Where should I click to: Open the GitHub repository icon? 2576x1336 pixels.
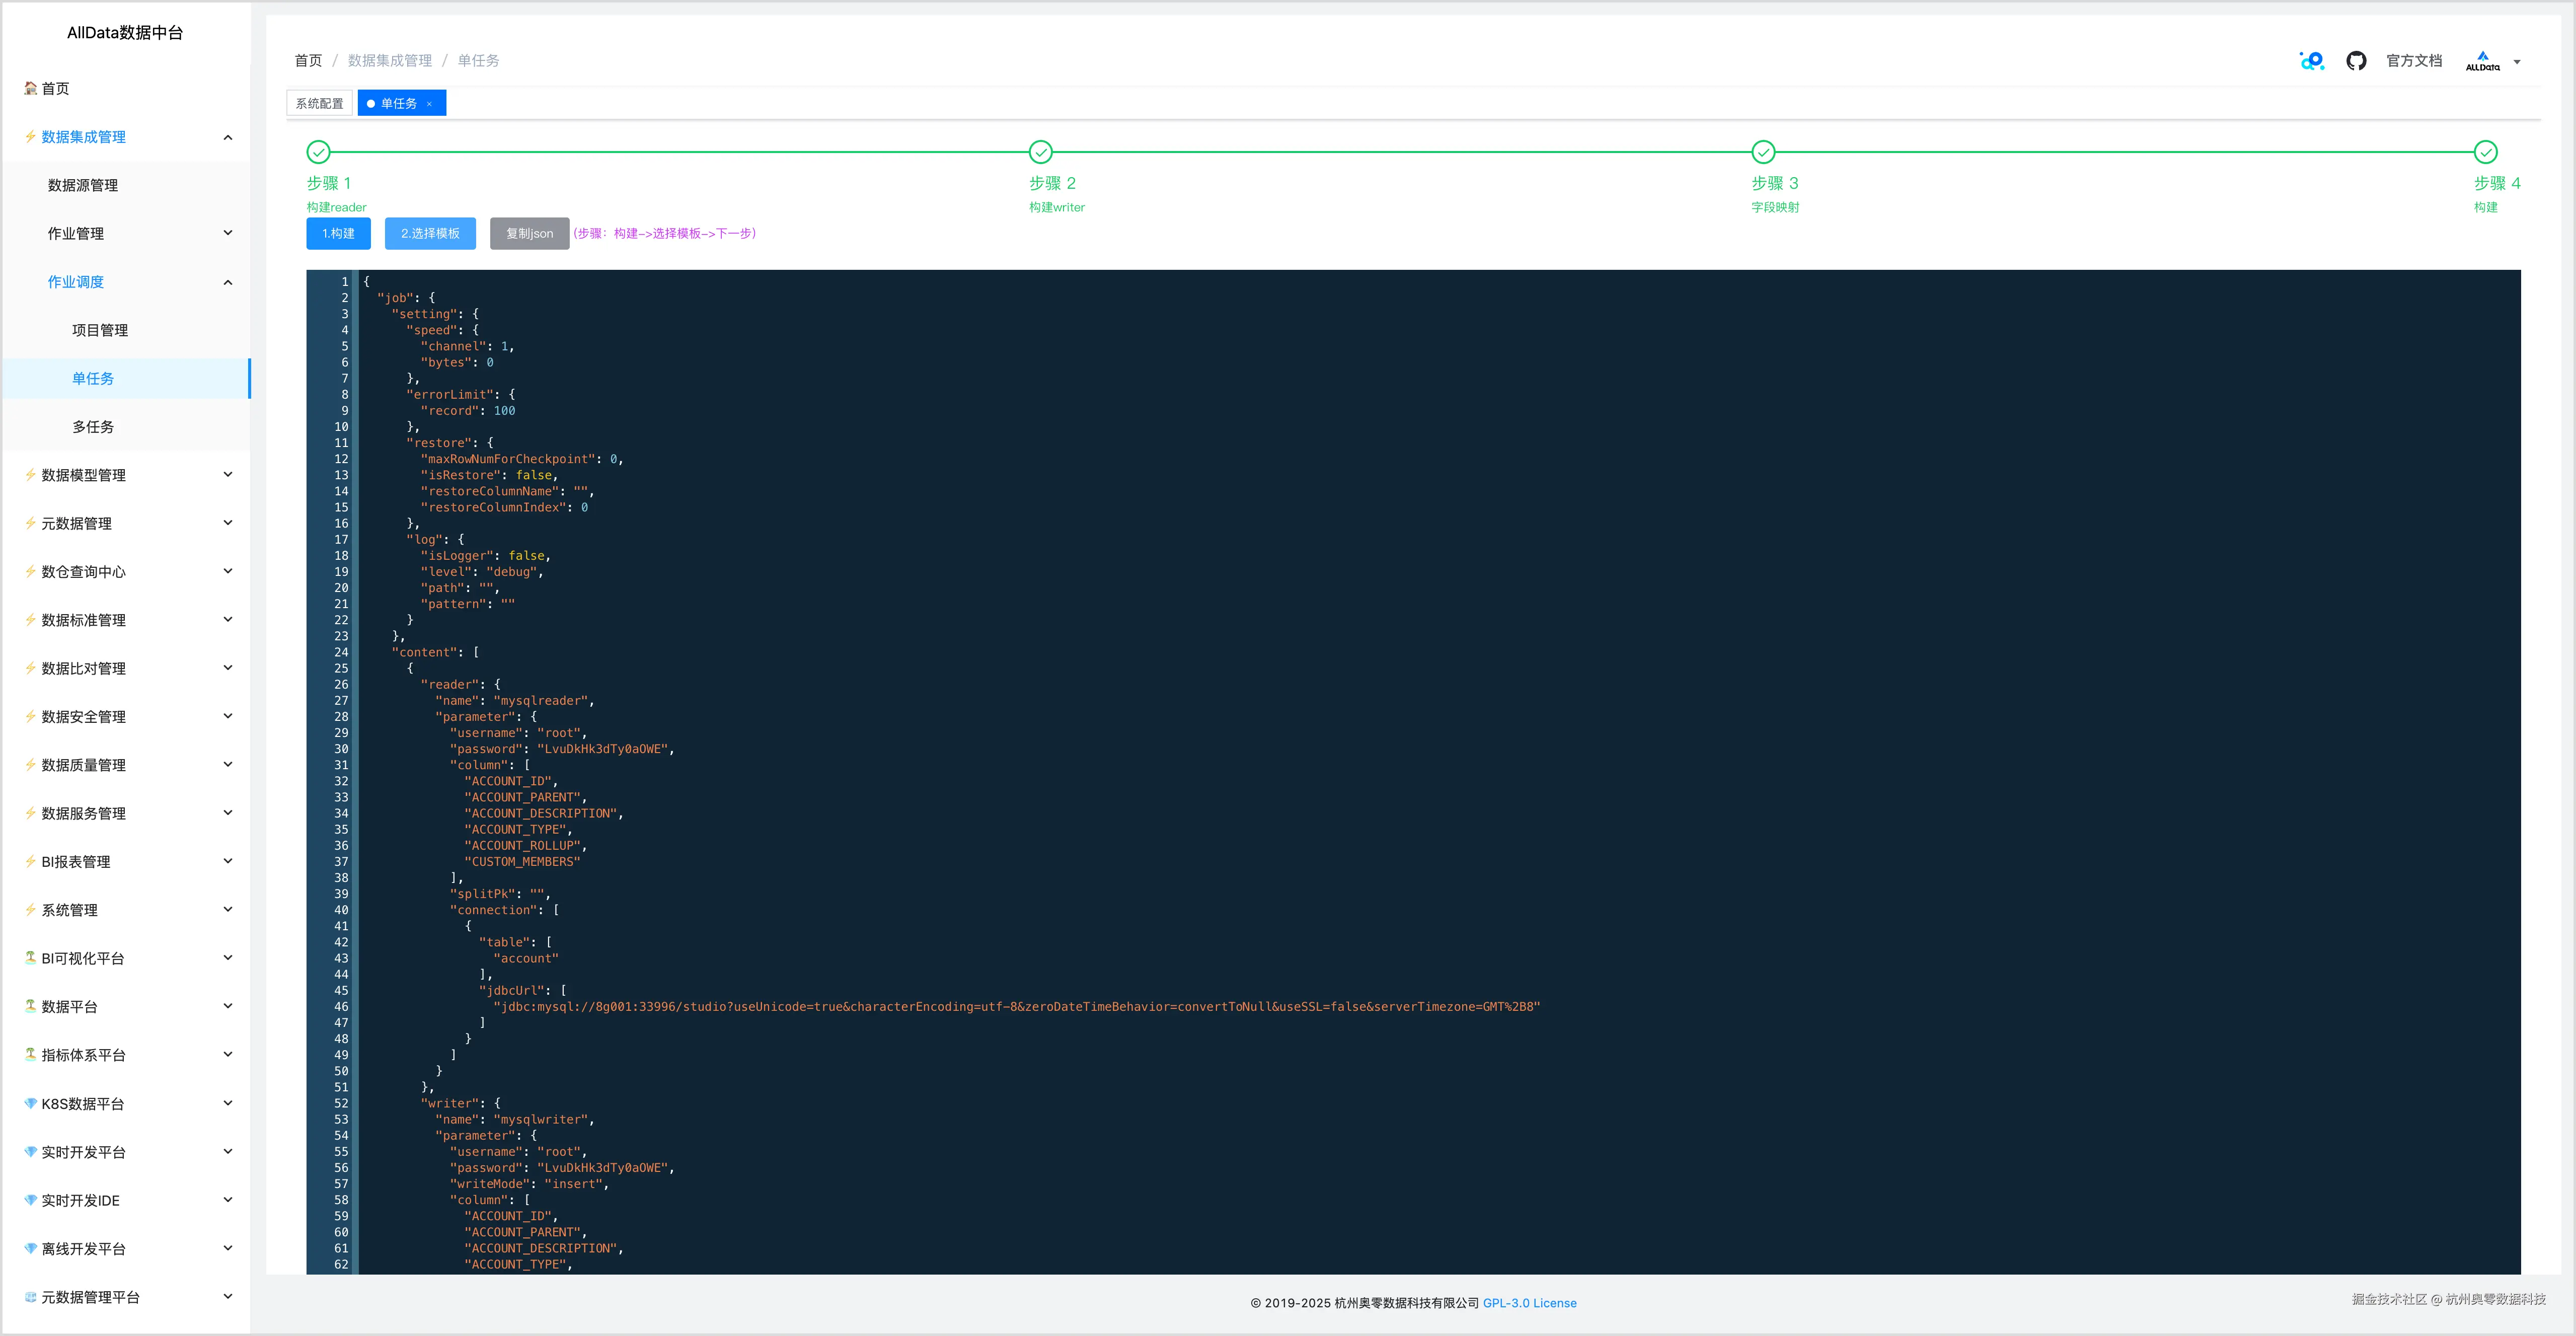2357,61
